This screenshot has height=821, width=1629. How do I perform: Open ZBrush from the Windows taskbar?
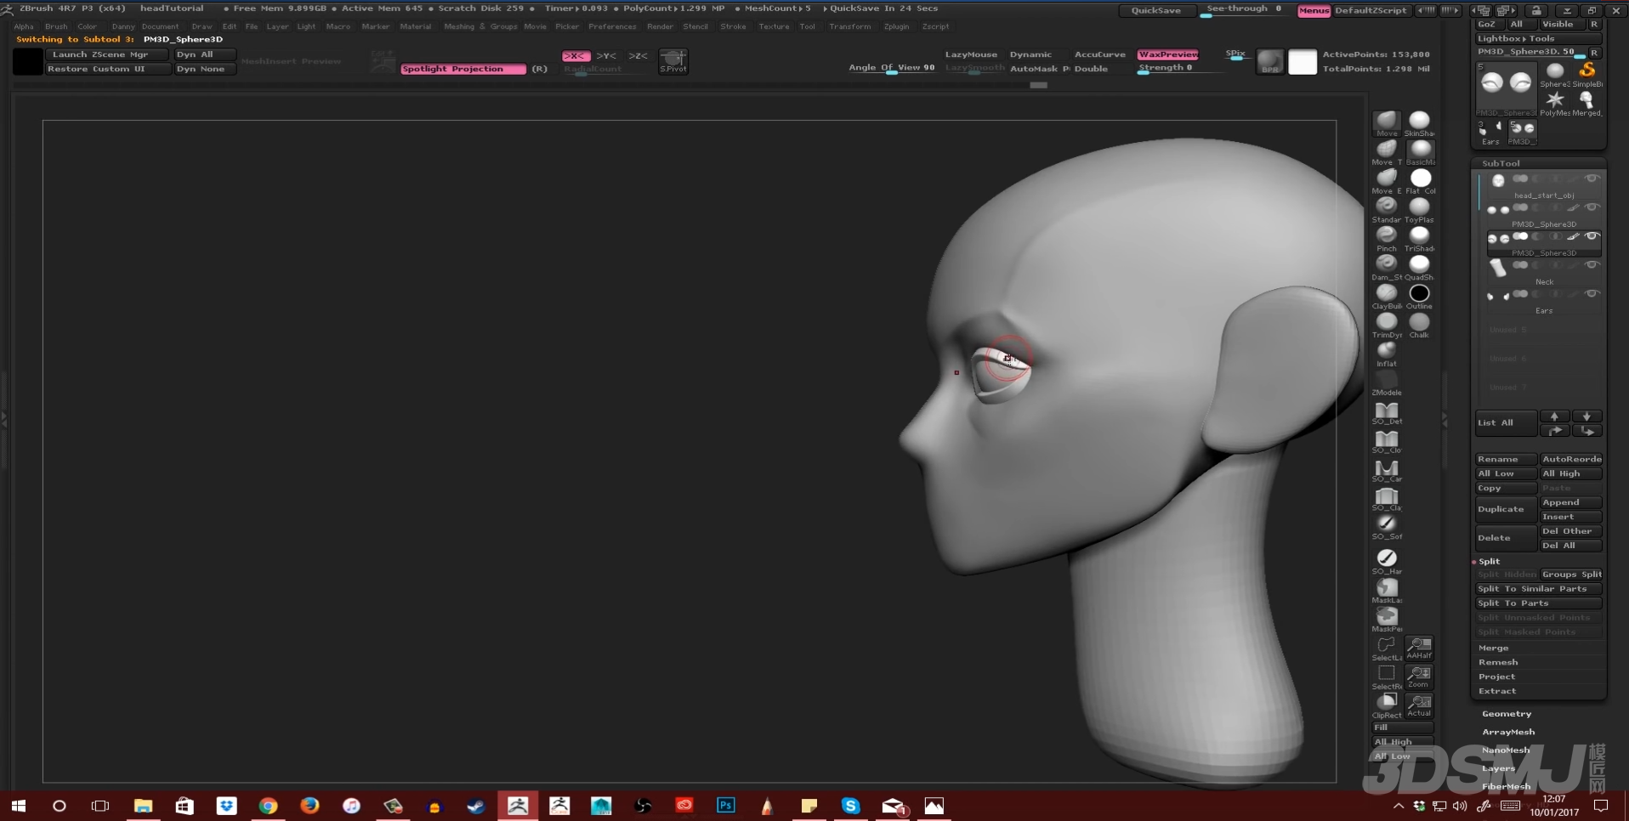[x=518, y=806]
